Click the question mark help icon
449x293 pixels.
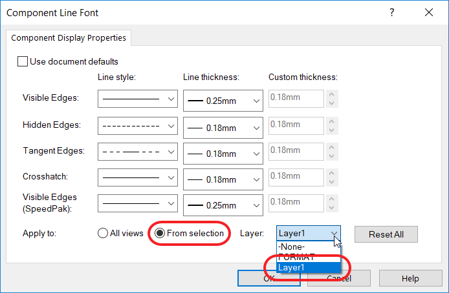pos(392,12)
